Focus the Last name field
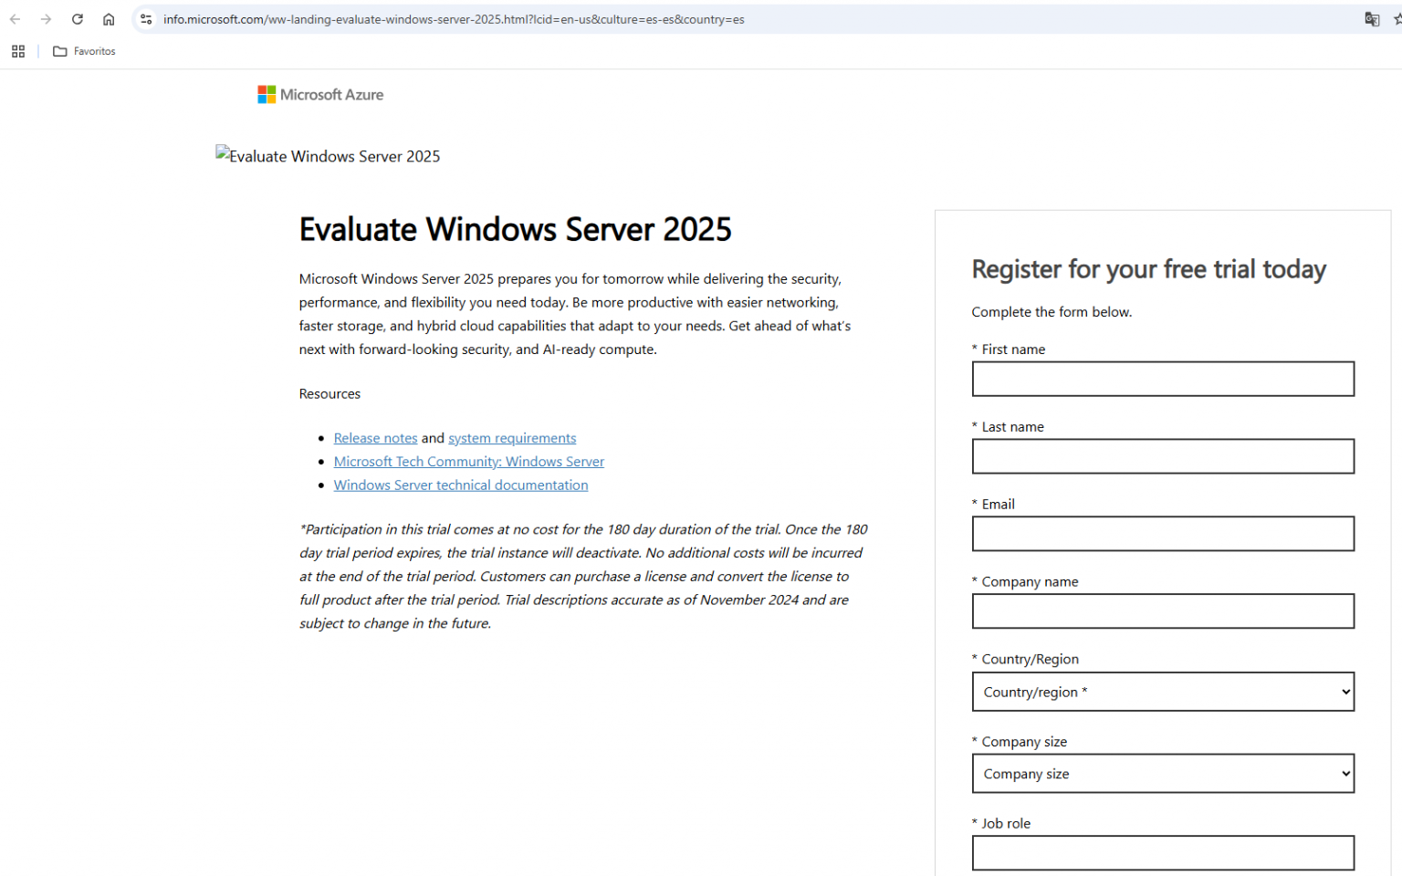 [x=1163, y=456]
